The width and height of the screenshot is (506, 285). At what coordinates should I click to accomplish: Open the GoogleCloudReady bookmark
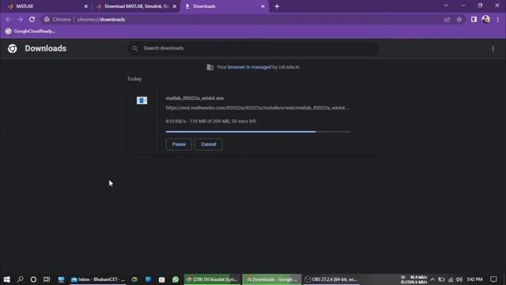click(x=30, y=31)
